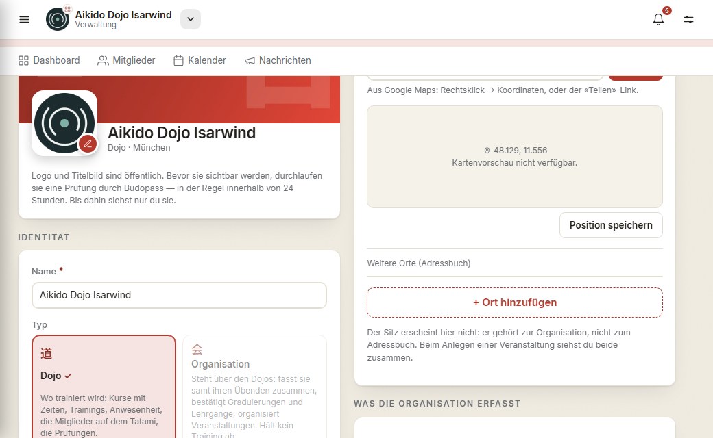Image resolution: width=713 pixels, height=438 pixels.
Task: Click the Name input field
Action: [x=179, y=295]
